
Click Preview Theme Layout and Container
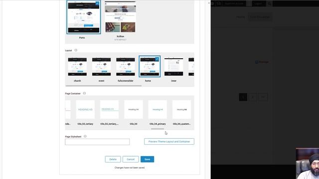tap(169, 141)
